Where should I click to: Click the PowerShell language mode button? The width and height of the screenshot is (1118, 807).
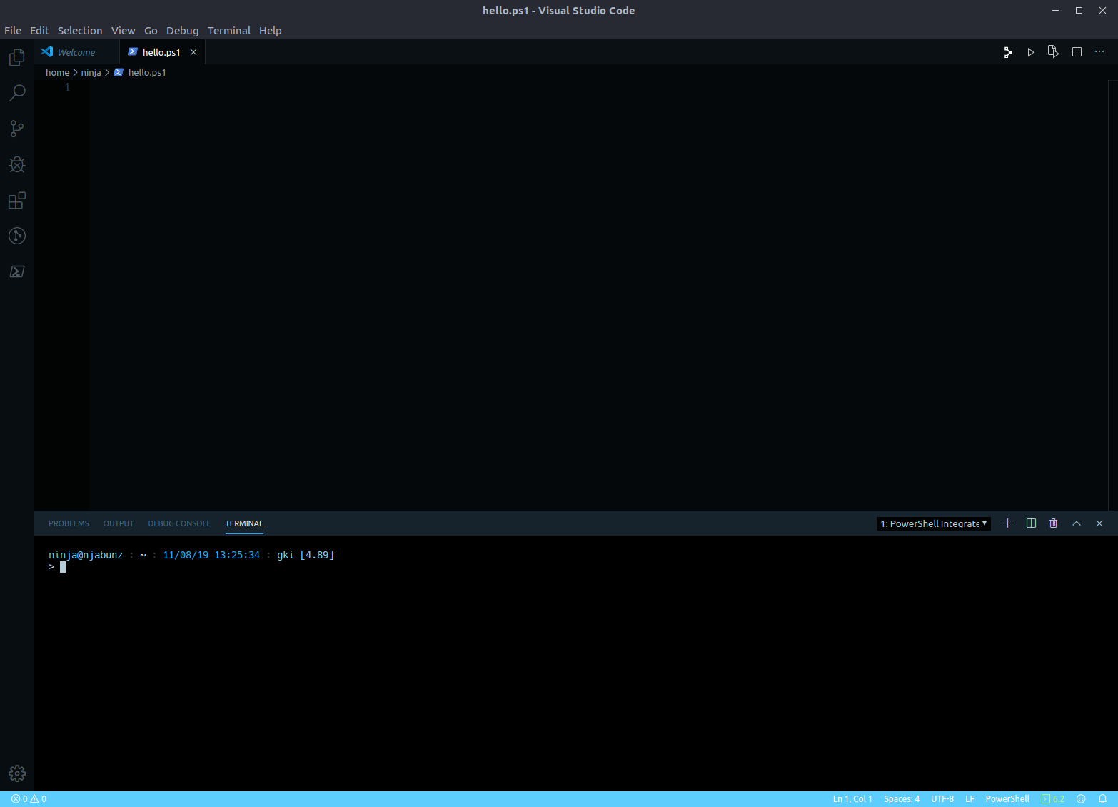(x=1007, y=799)
